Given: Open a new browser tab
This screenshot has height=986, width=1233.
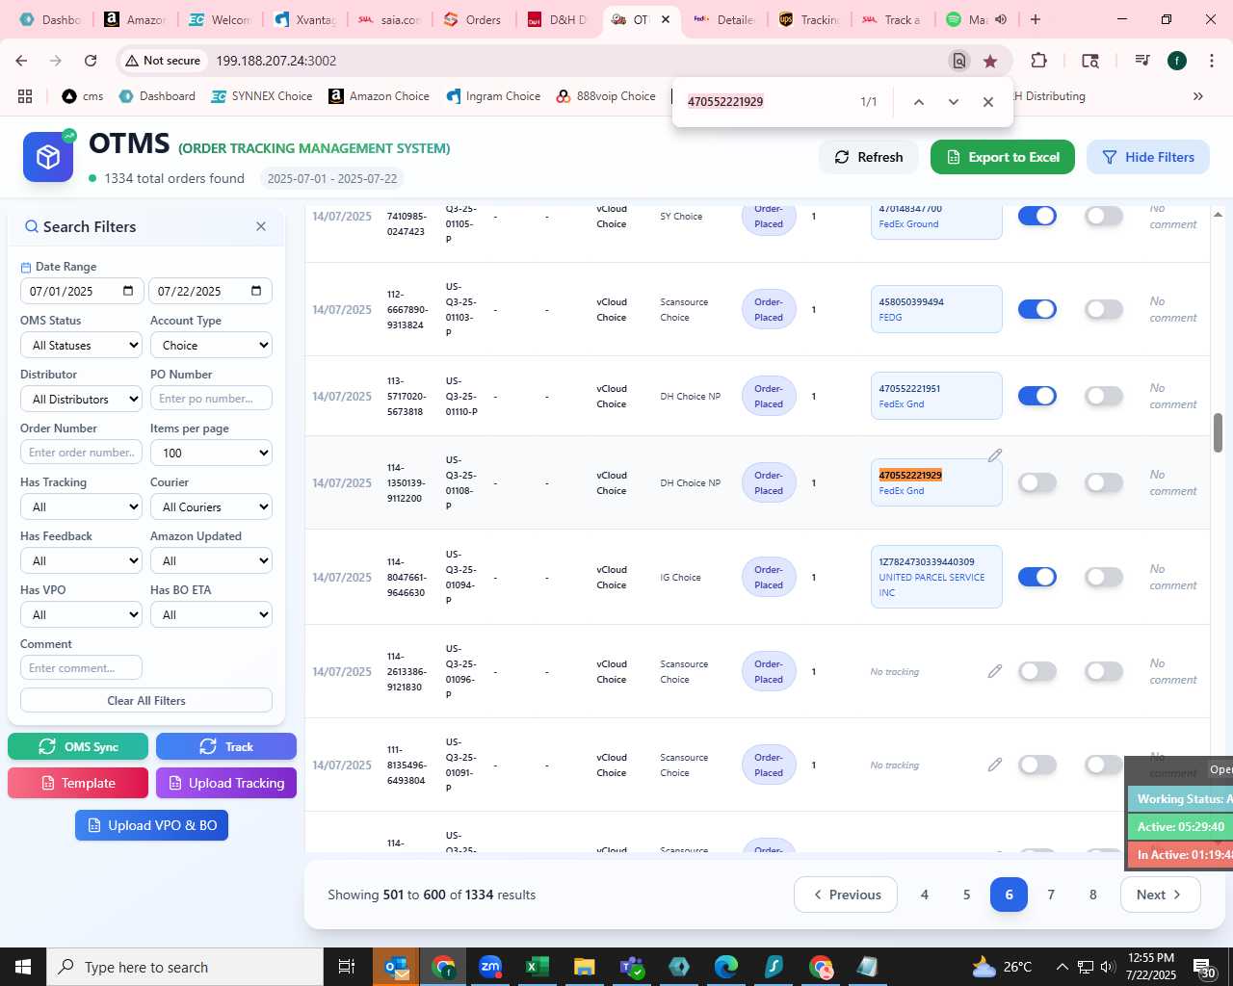Looking at the screenshot, I should coord(1036,19).
